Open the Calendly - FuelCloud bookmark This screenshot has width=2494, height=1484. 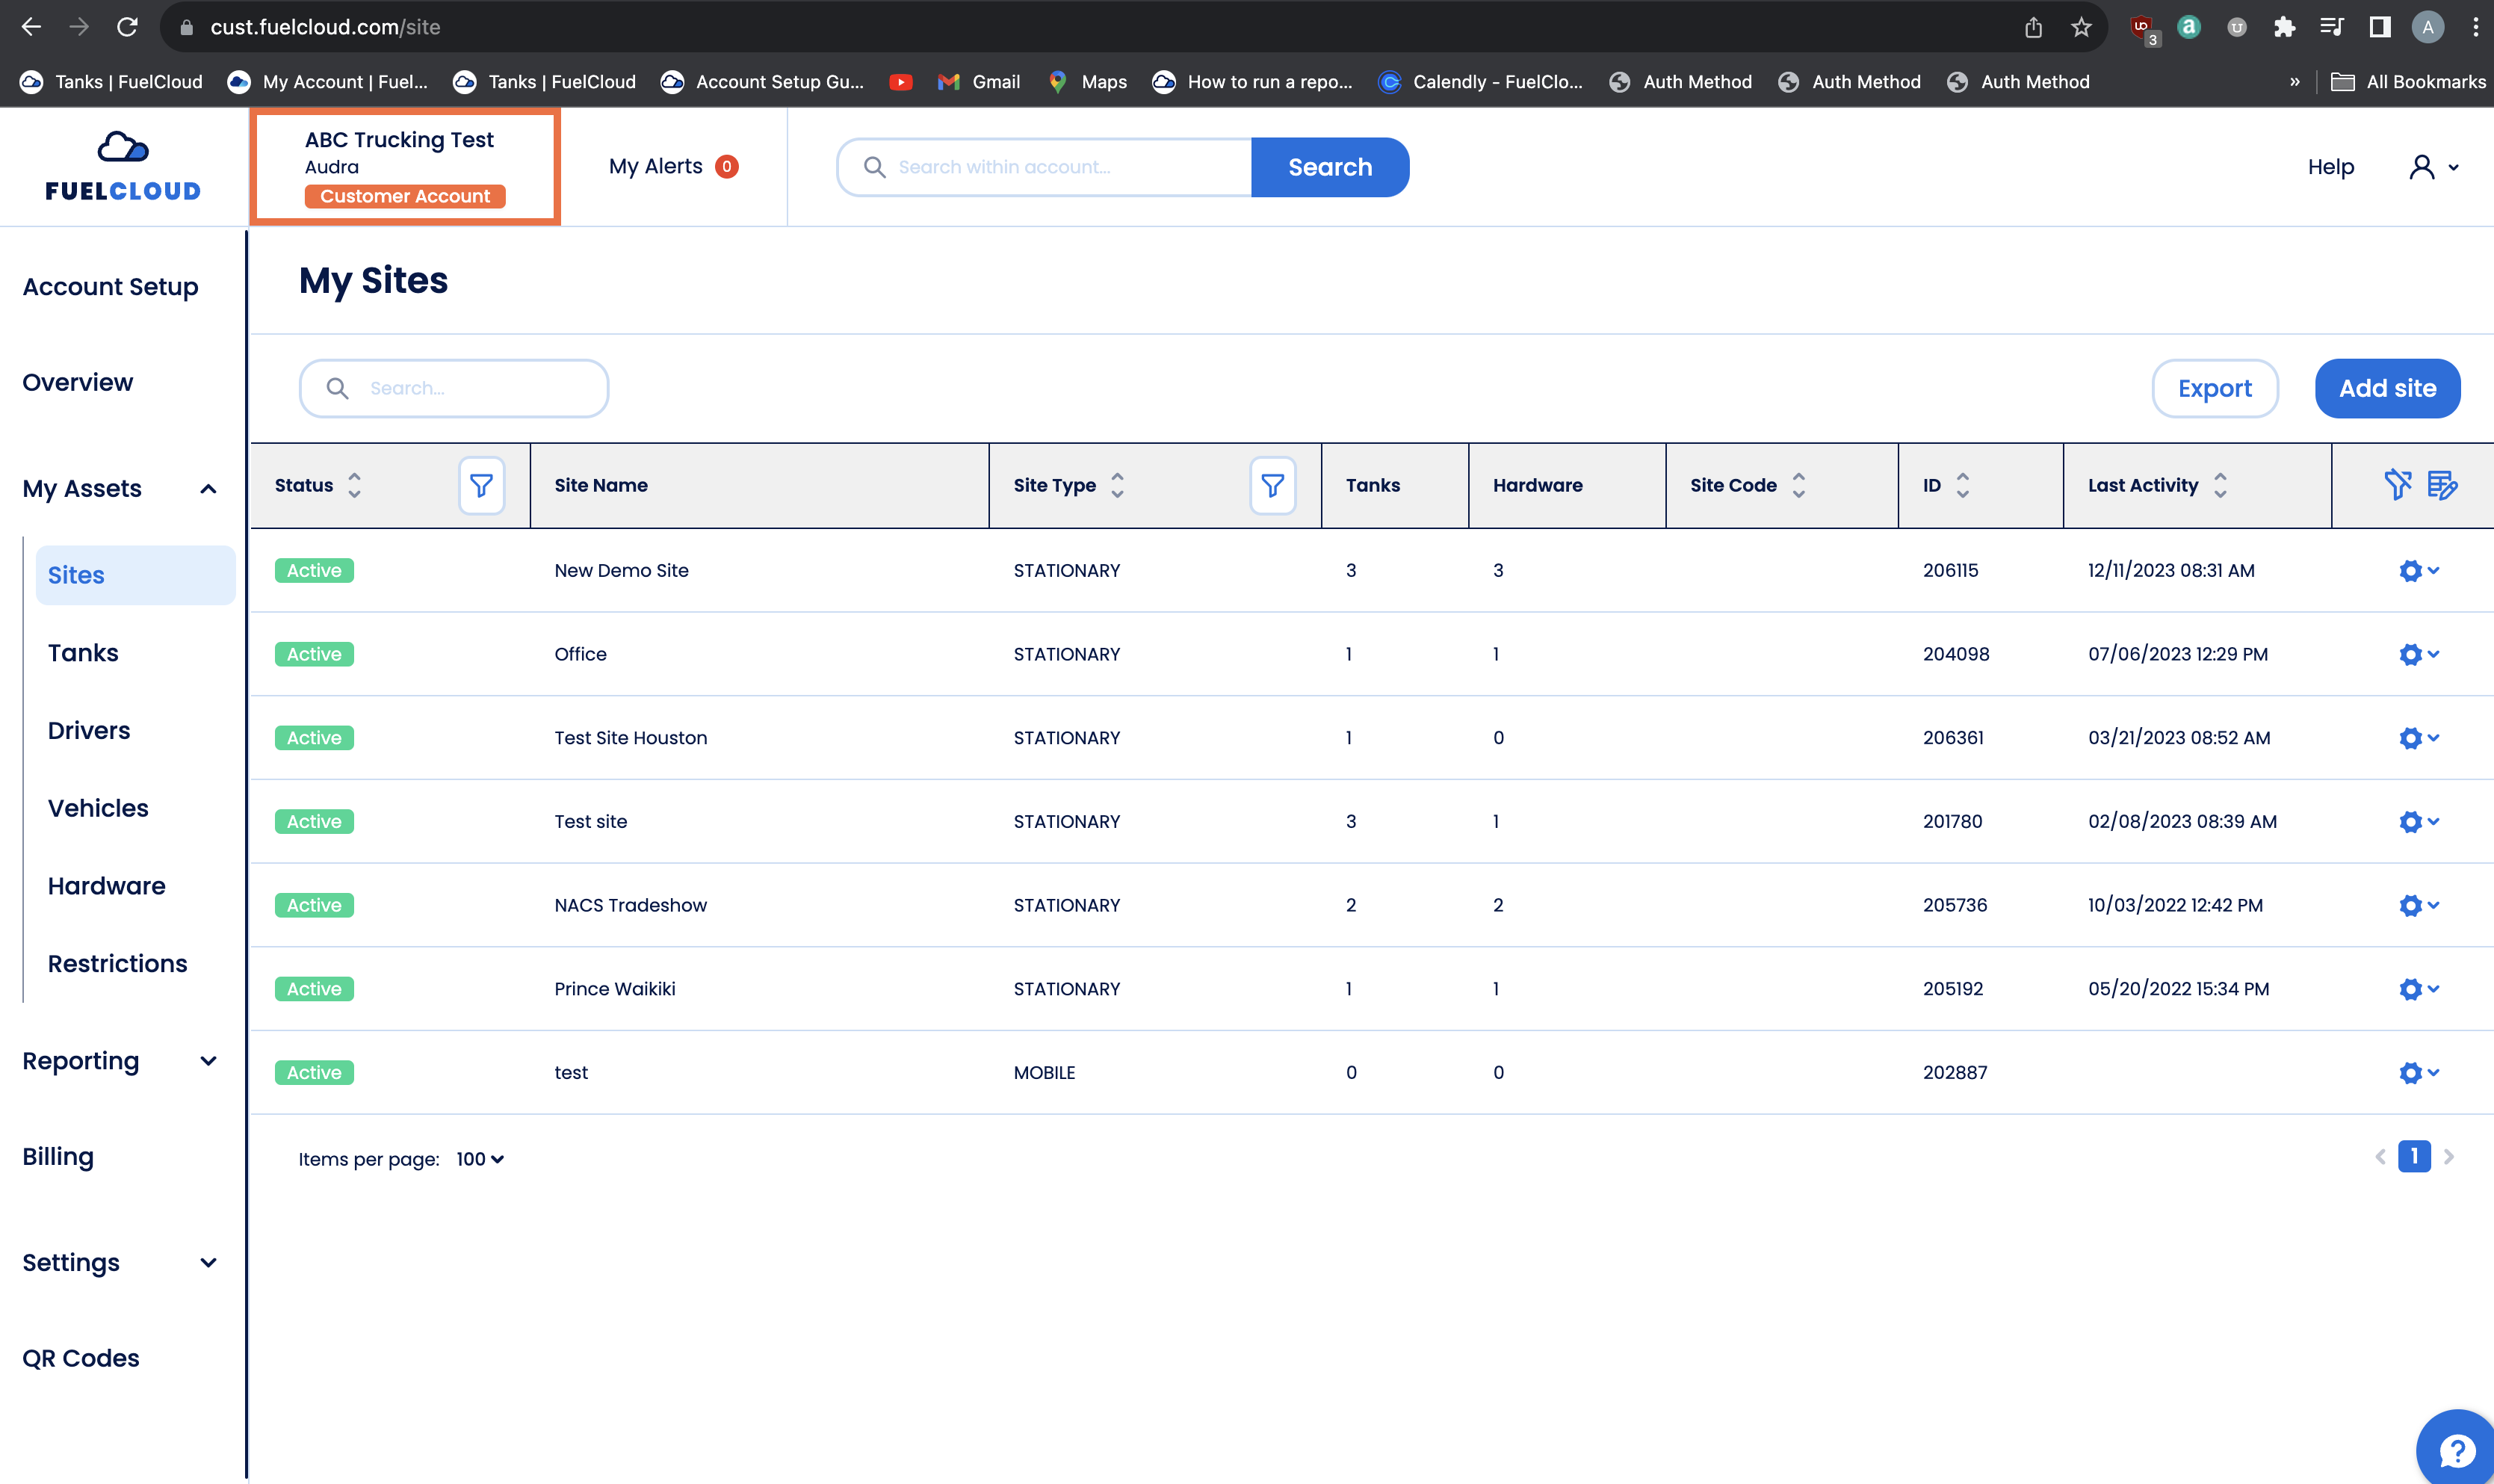coord(1480,82)
